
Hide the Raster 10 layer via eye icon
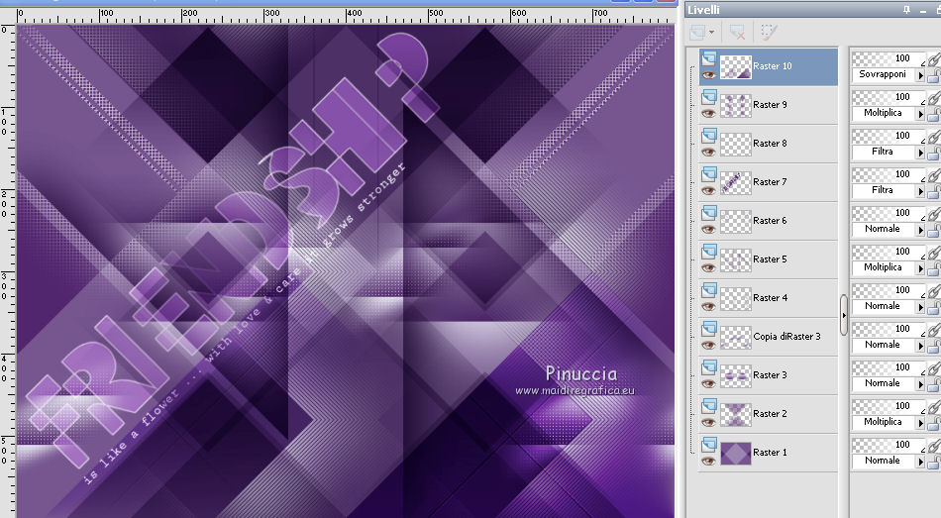click(709, 75)
